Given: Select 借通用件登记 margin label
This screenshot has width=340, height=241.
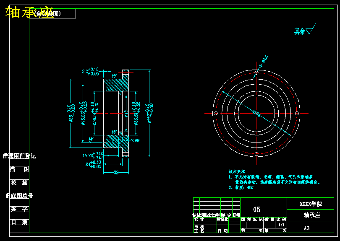Looking at the screenshot, I should [19, 156].
